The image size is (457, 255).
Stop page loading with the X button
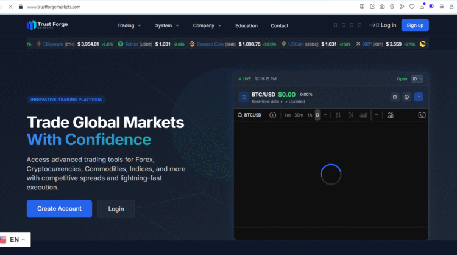[x=10, y=6]
